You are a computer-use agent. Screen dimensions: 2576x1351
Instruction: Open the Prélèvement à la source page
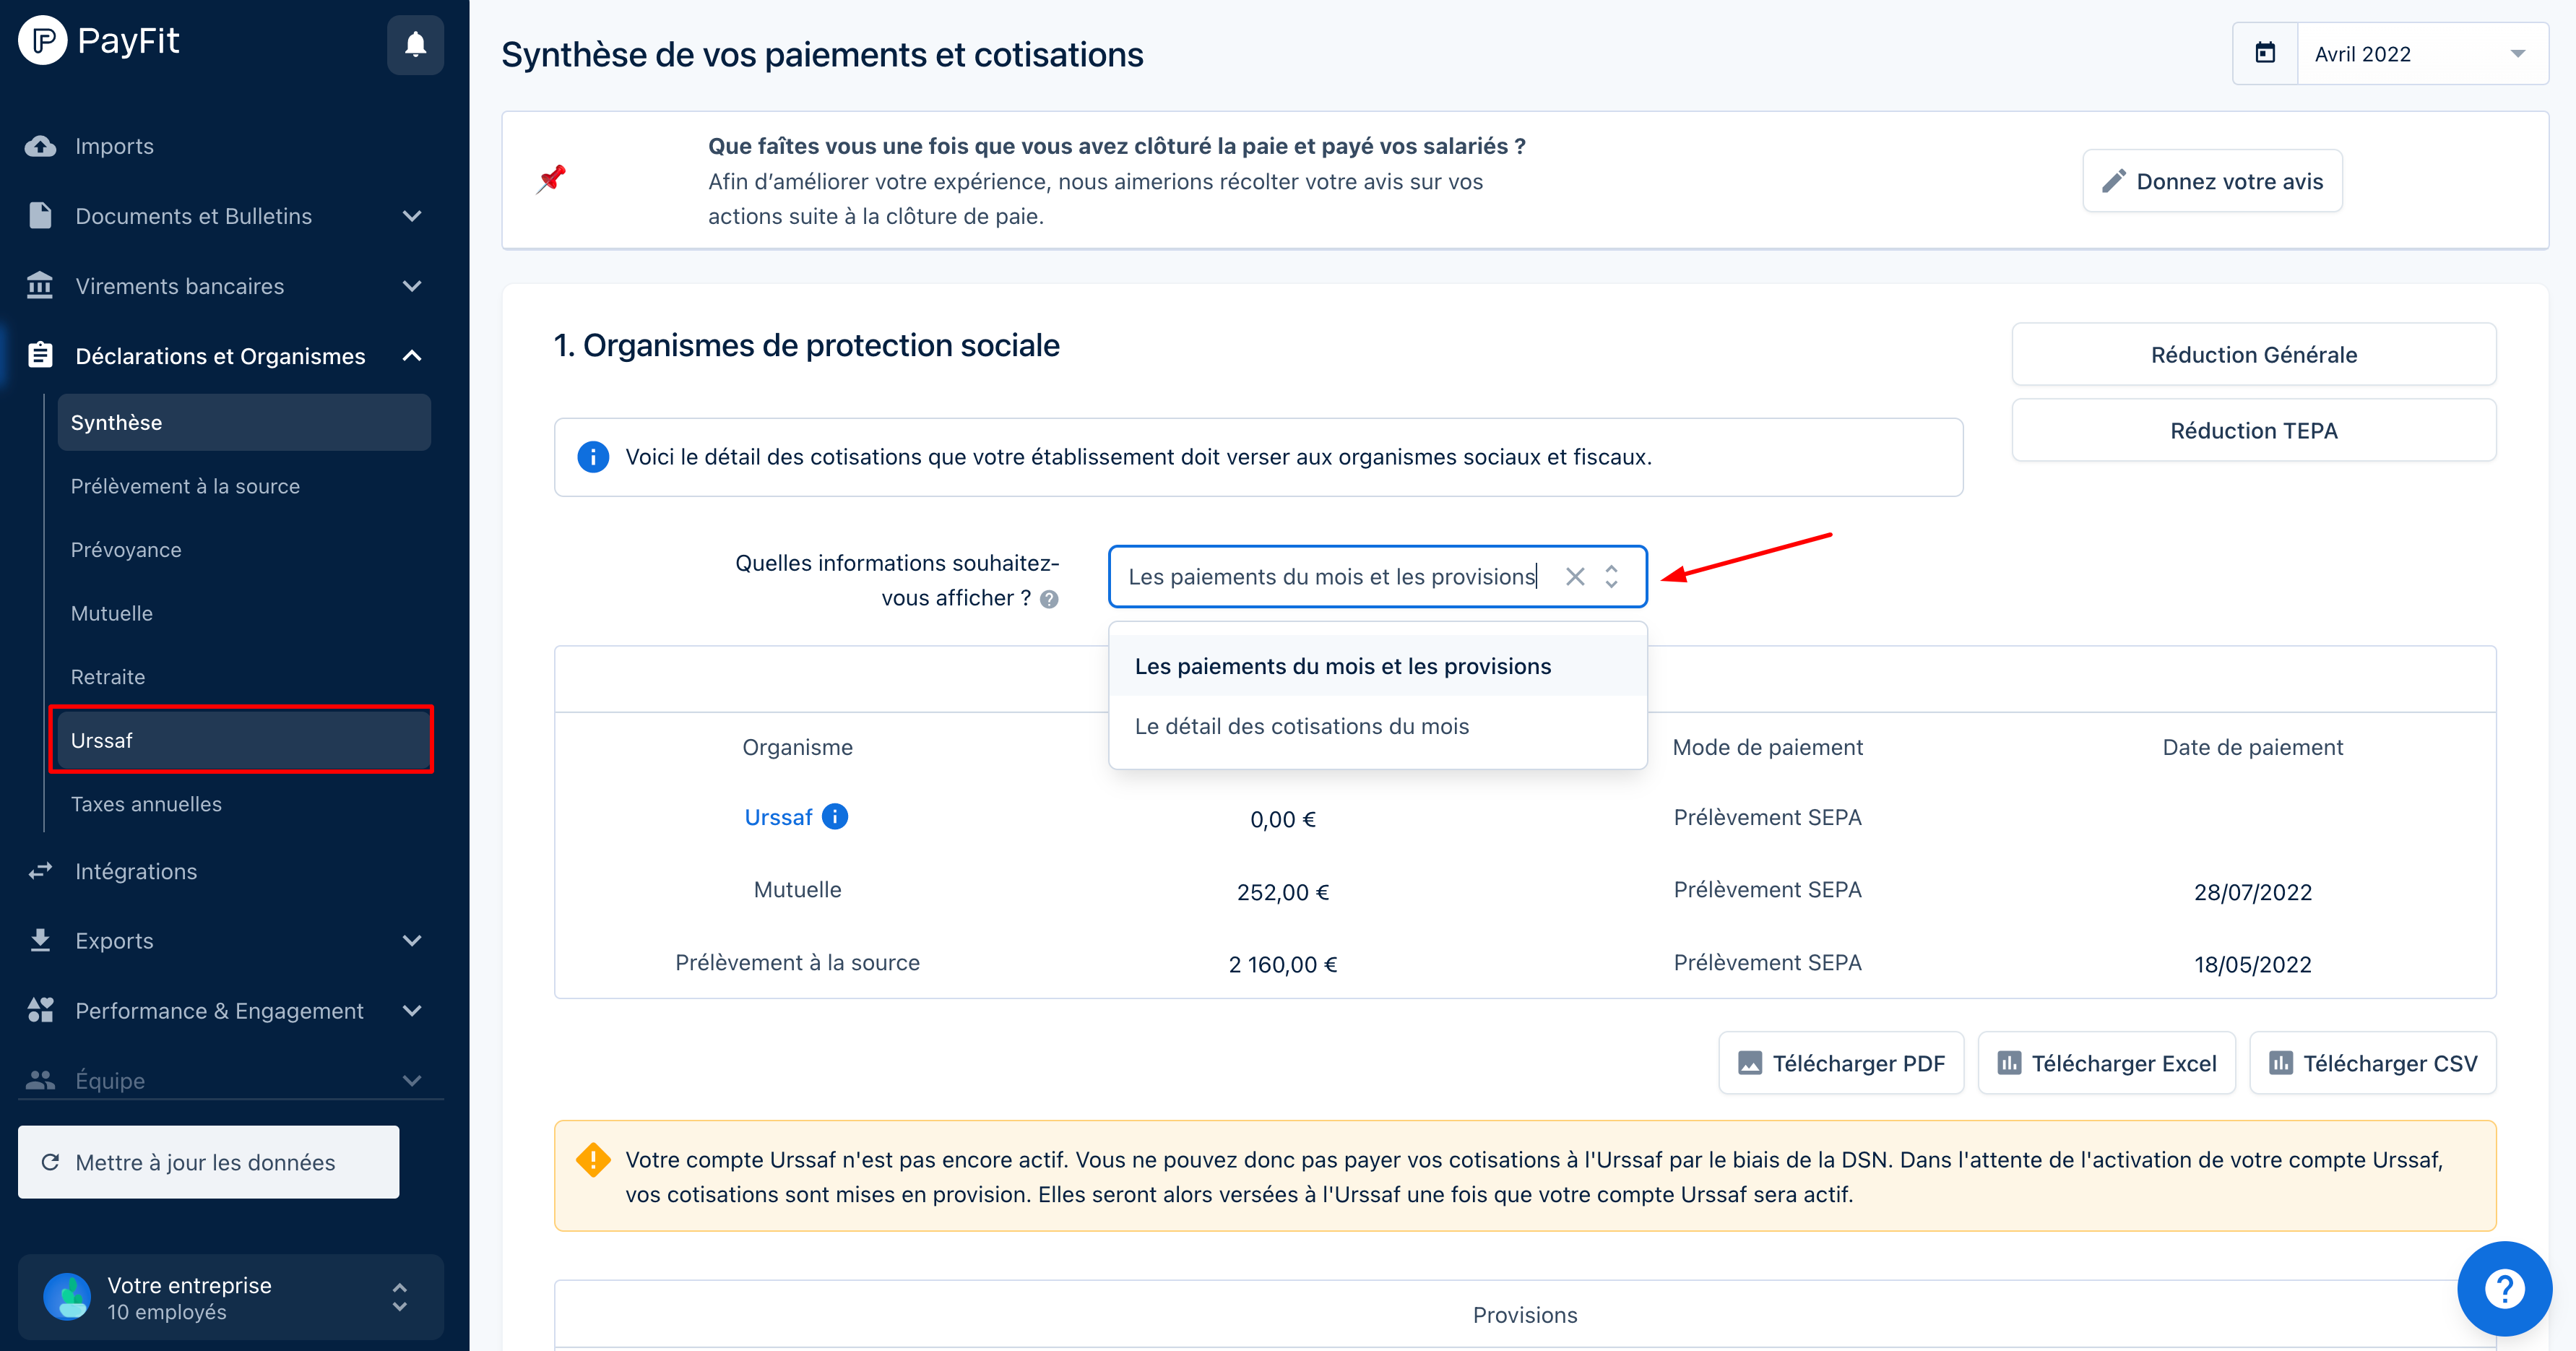pyautogui.click(x=185, y=486)
